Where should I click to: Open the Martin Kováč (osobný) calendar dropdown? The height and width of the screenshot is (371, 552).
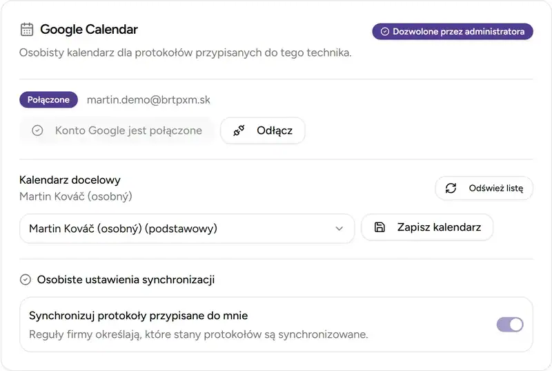tap(186, 228)
